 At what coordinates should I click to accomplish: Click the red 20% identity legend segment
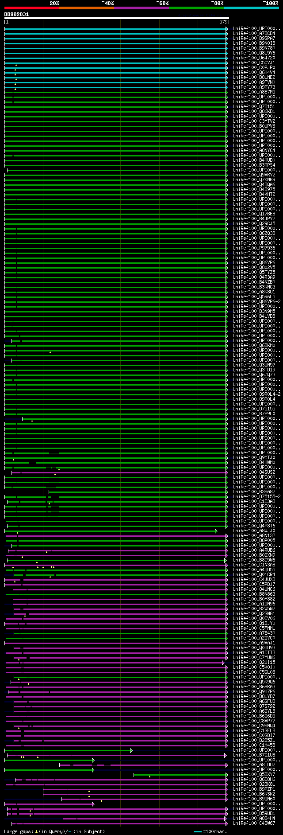(x=31, y=8)
